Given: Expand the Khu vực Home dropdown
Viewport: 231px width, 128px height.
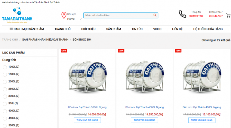Looking at the screenshot, I should tap(74, 19).
